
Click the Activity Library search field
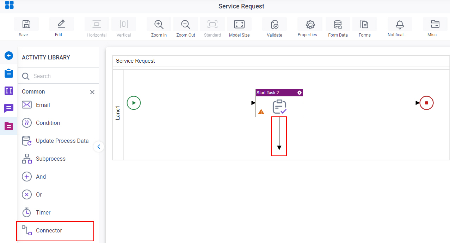coord(58,76)
